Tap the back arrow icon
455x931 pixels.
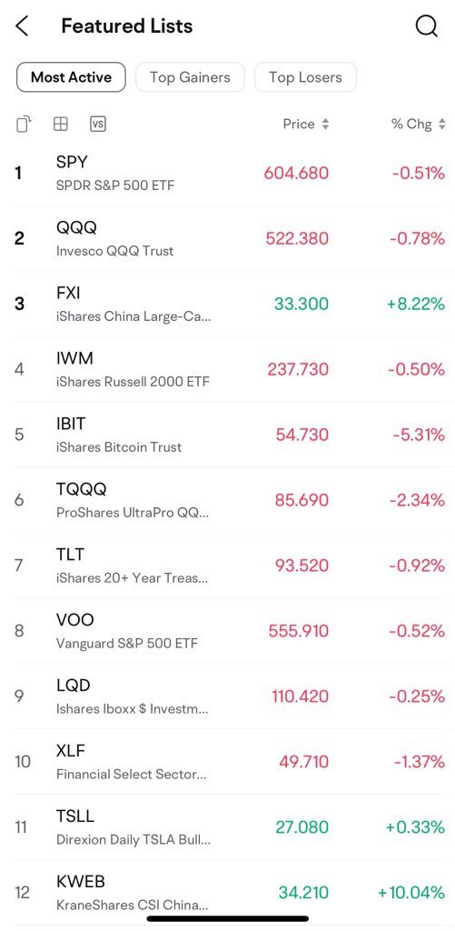click(x=22, y=26)
